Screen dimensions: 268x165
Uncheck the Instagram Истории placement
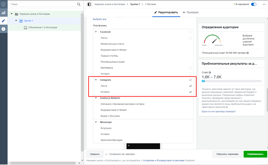click(x=190, y=92)
